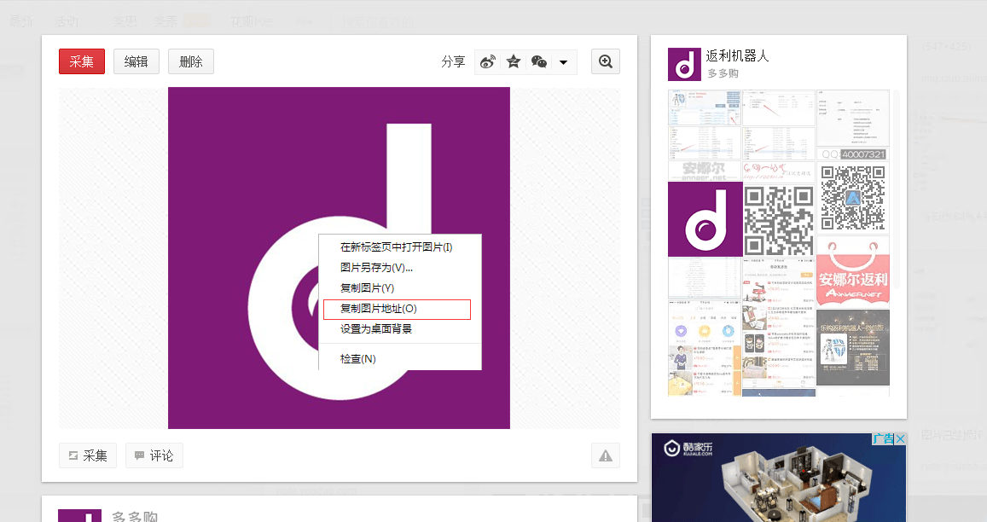Expand the share options dropdown arrow
The width and height of the screenshot is (987, 522).
[563, 62]
